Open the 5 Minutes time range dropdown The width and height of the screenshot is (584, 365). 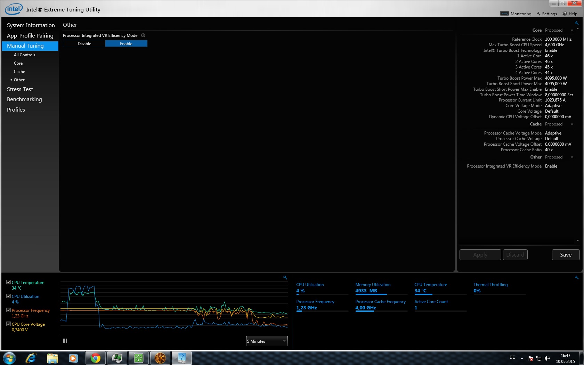pos(267,341)
